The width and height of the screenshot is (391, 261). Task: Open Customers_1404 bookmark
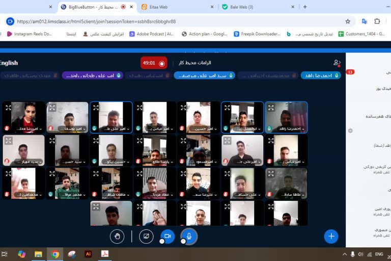[x=362, y=34]
